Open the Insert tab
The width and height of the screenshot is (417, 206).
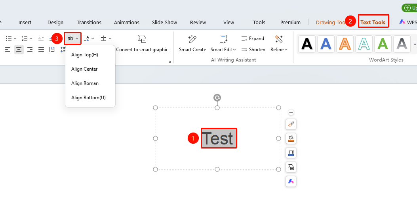[x=25, y=22]
